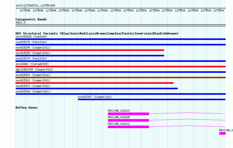
Task: Open the nsv615303 (Cooper2011) label
Action: [x=33, y=86]
